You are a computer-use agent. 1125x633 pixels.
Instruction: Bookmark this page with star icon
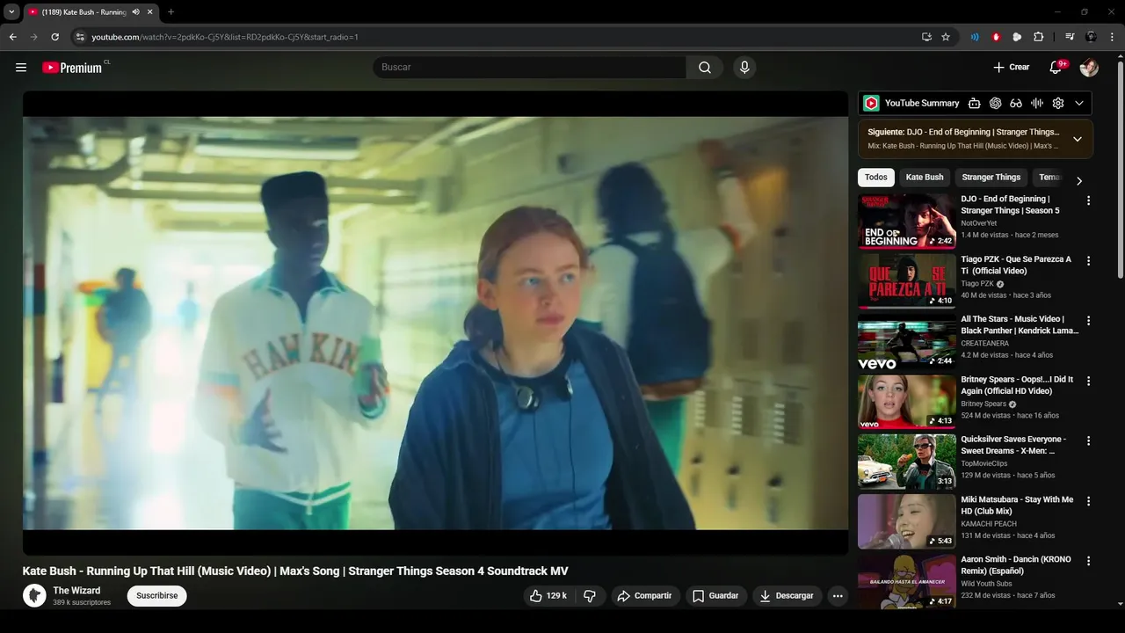point(946,37)
